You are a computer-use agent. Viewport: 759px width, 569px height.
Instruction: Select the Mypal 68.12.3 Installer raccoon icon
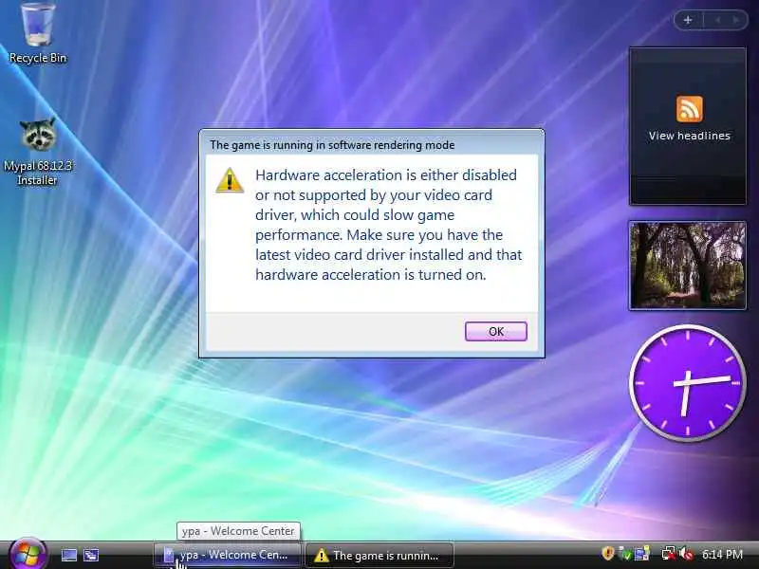coord(37,151)
